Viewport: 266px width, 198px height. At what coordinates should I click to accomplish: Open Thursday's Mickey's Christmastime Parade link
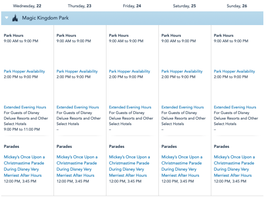[77, 166]
